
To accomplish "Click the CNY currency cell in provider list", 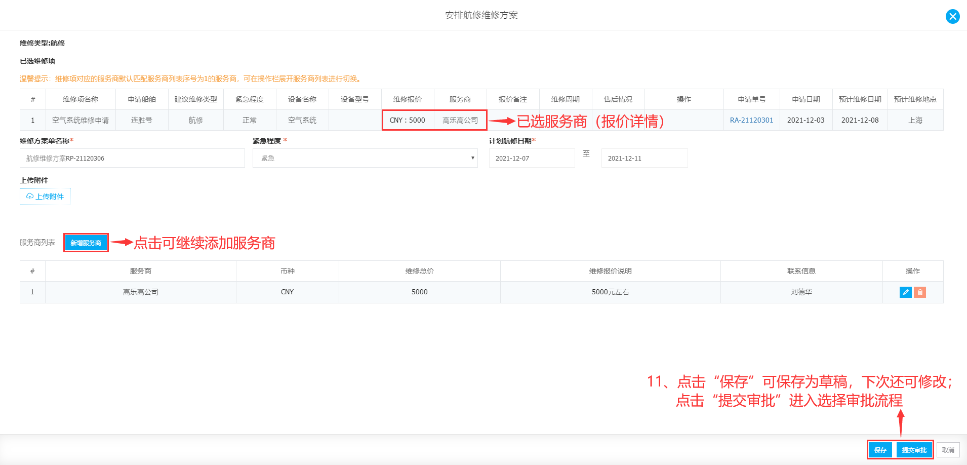I will point(288,292).
